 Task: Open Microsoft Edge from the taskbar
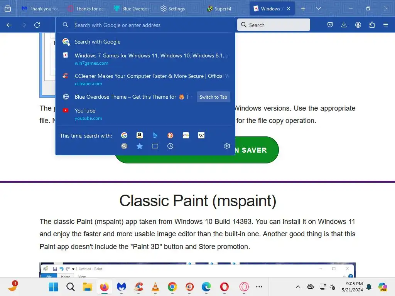click(x=206, y=287)
